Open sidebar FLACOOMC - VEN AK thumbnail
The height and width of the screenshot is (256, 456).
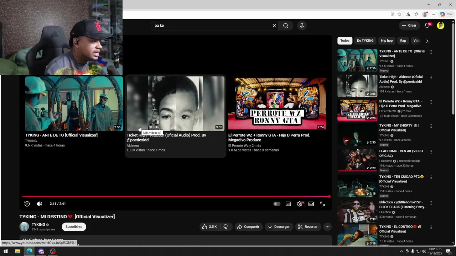click(357, 160)
